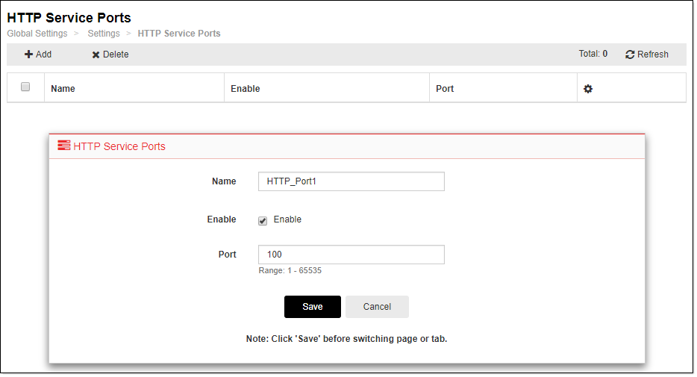The height and width of the screenshot is (377, 697).
Task: Click HTTP Service Ports breadcrumb item
Action: [x=178, y=34]
